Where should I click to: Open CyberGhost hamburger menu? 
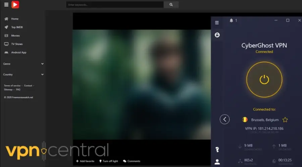pyautogui.click(x=217, y=23)
